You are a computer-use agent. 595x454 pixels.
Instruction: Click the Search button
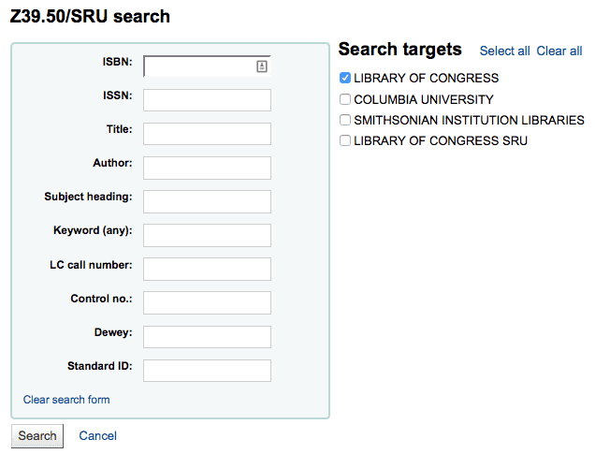(37, 435)
